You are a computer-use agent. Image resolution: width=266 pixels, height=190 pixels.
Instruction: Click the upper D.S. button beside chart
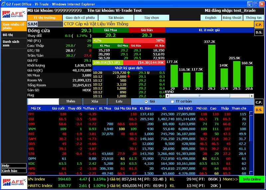tap(259, 32)
